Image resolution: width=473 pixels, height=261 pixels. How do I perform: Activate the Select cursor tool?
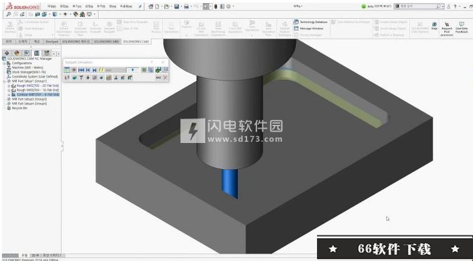206,6
